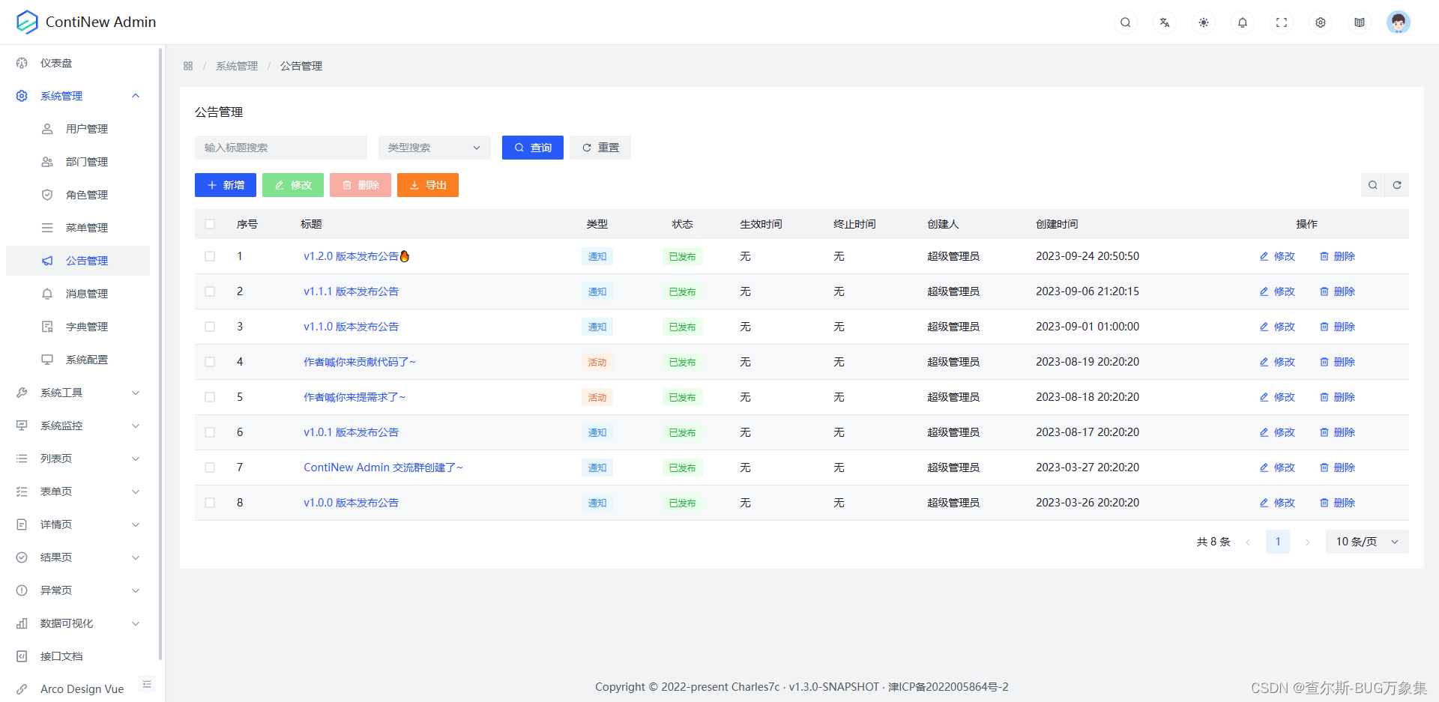Open the 作者喊你来提需求了~ link
Image resolution: width=1439 pixels, height=702 pixels.
[x=355, y=397]
